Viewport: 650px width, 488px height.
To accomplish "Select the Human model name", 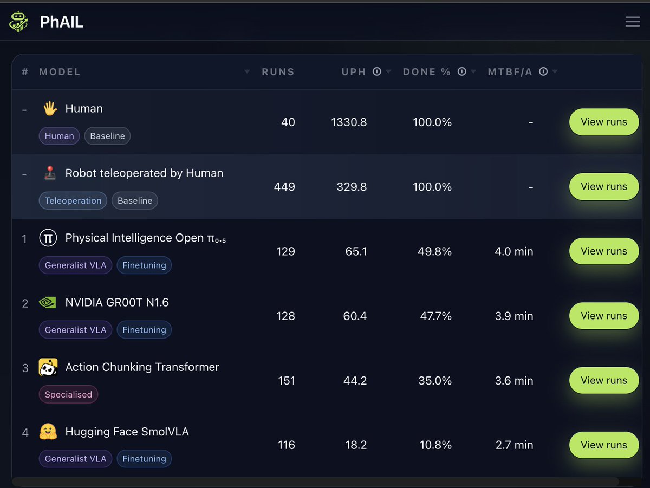I will [x=84, y=108].
